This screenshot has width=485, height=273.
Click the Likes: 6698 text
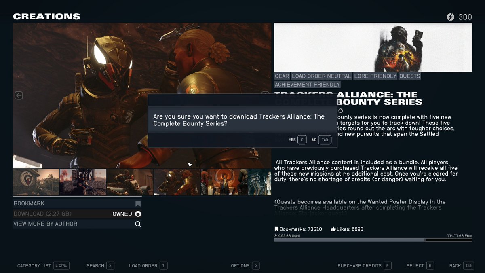coord(350,229)
